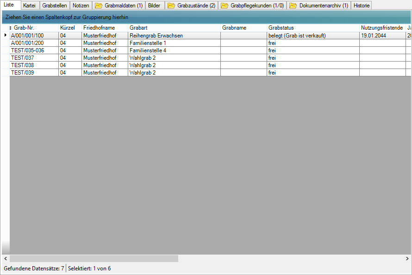
Task: Show the Bilder tab
Action: (x=154, y=6)
